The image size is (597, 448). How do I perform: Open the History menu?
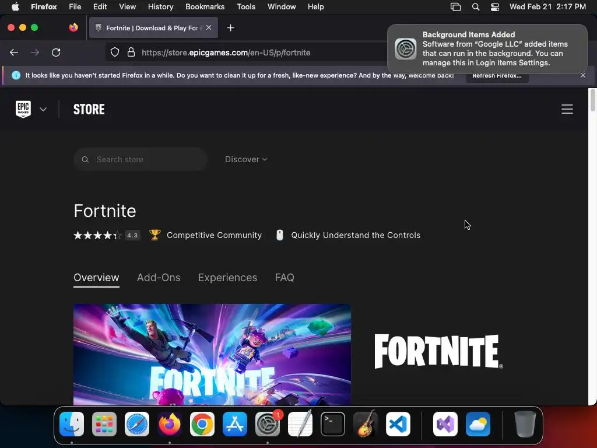coord(160,6)
